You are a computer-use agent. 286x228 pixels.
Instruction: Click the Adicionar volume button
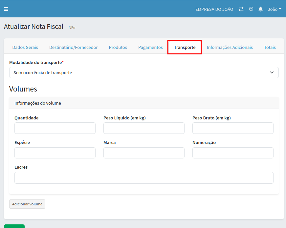[x=27, y=204]
